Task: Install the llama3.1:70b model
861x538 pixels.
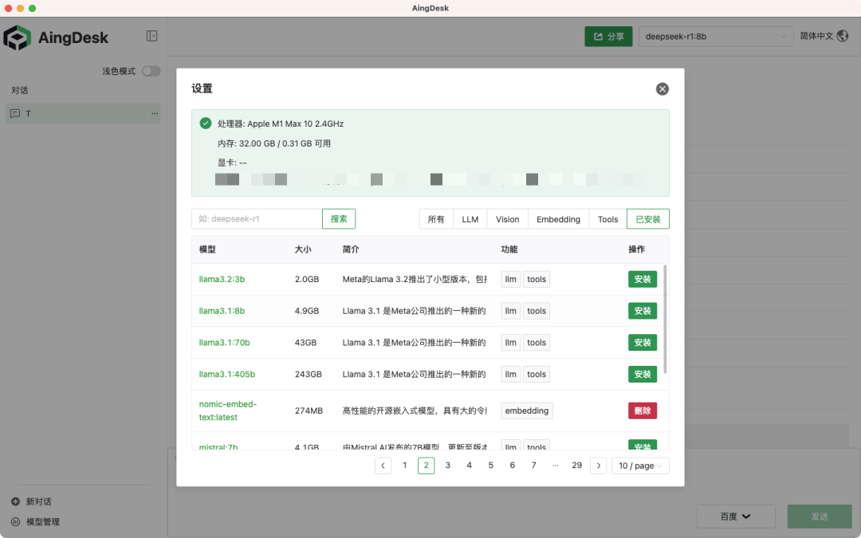Action: (643, 343)
